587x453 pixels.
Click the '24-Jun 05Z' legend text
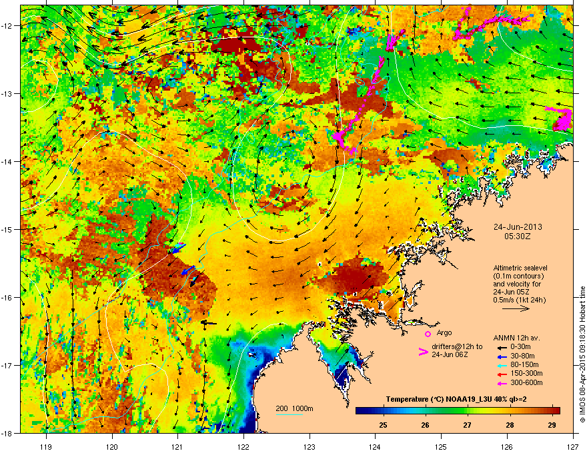tap(511, 292)
